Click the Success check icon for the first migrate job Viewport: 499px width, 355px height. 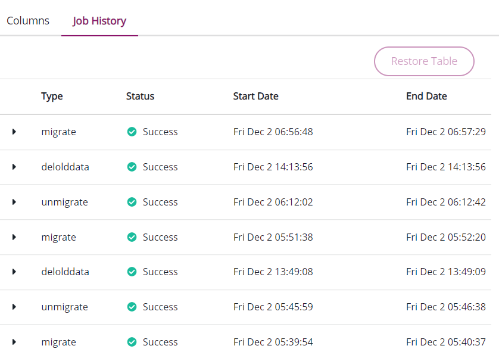click(x=132, y=132)
